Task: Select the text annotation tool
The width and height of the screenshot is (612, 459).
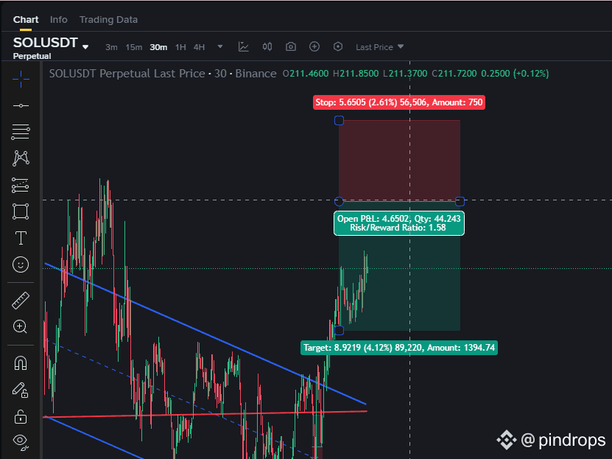Action: pyautogui.click(x=21, y=238)
